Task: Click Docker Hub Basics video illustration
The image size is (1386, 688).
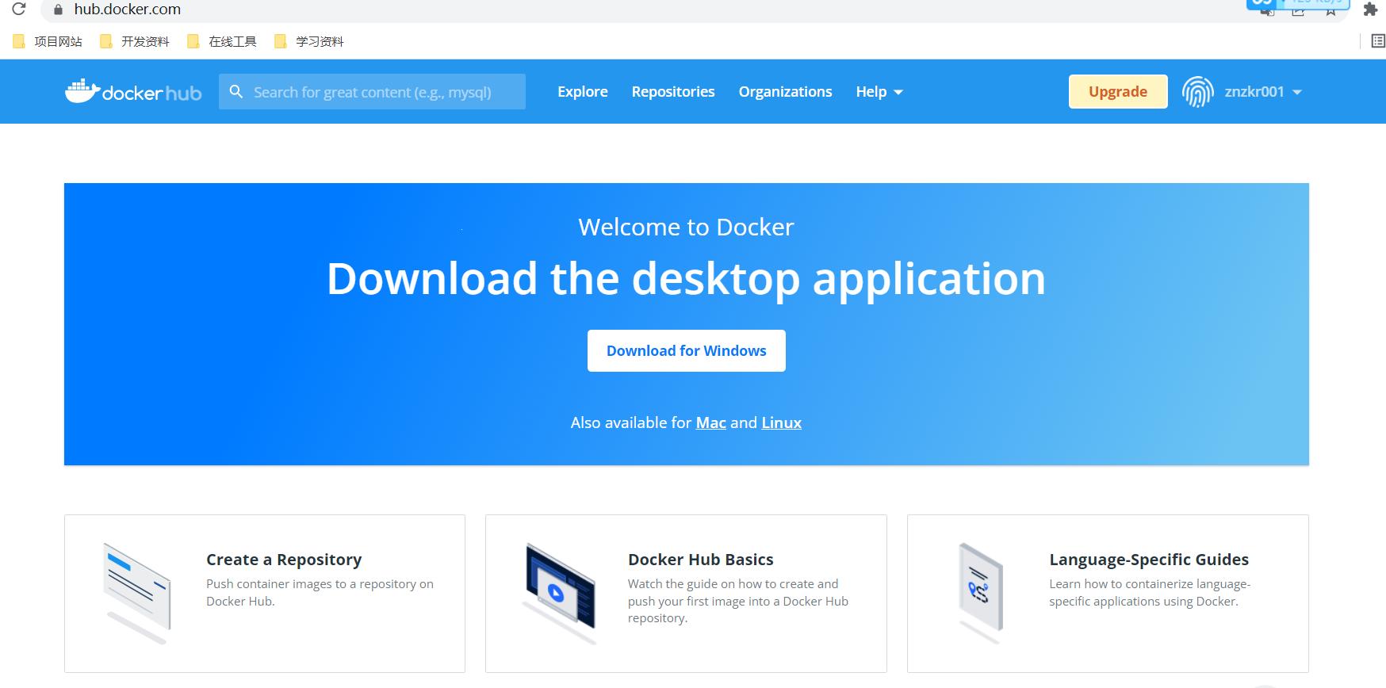Action: [x=559, y=592]
